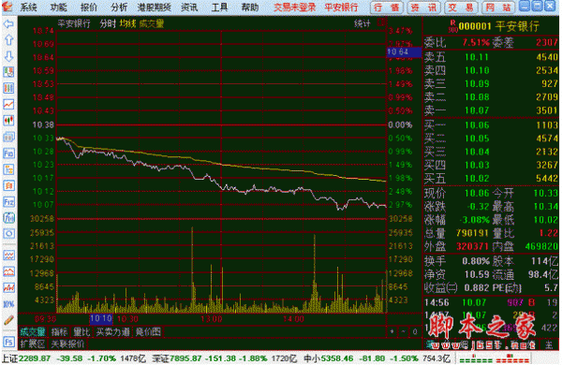562x365 pixels.
Task: Open the 港股期货 menu
Action: click(x=155, y=7)
